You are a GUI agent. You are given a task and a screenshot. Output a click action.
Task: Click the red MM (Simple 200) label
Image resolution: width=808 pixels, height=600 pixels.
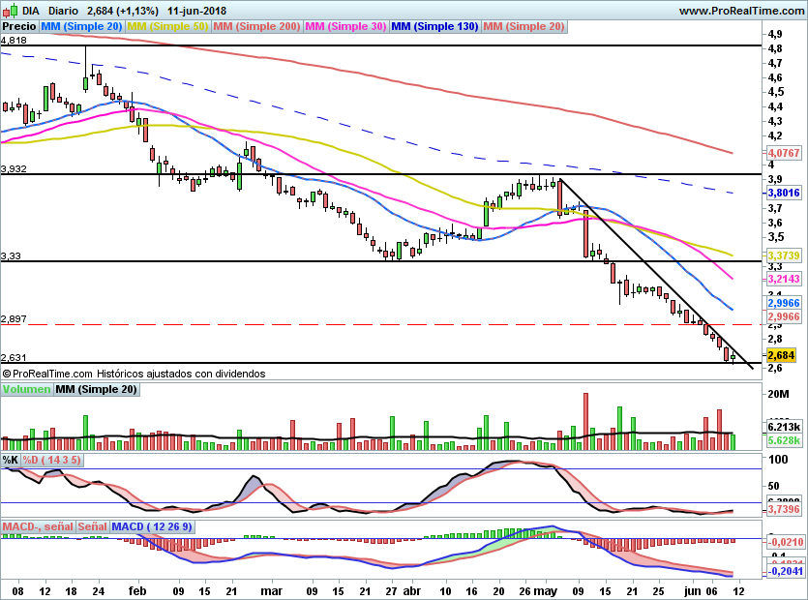pos(256,26)
